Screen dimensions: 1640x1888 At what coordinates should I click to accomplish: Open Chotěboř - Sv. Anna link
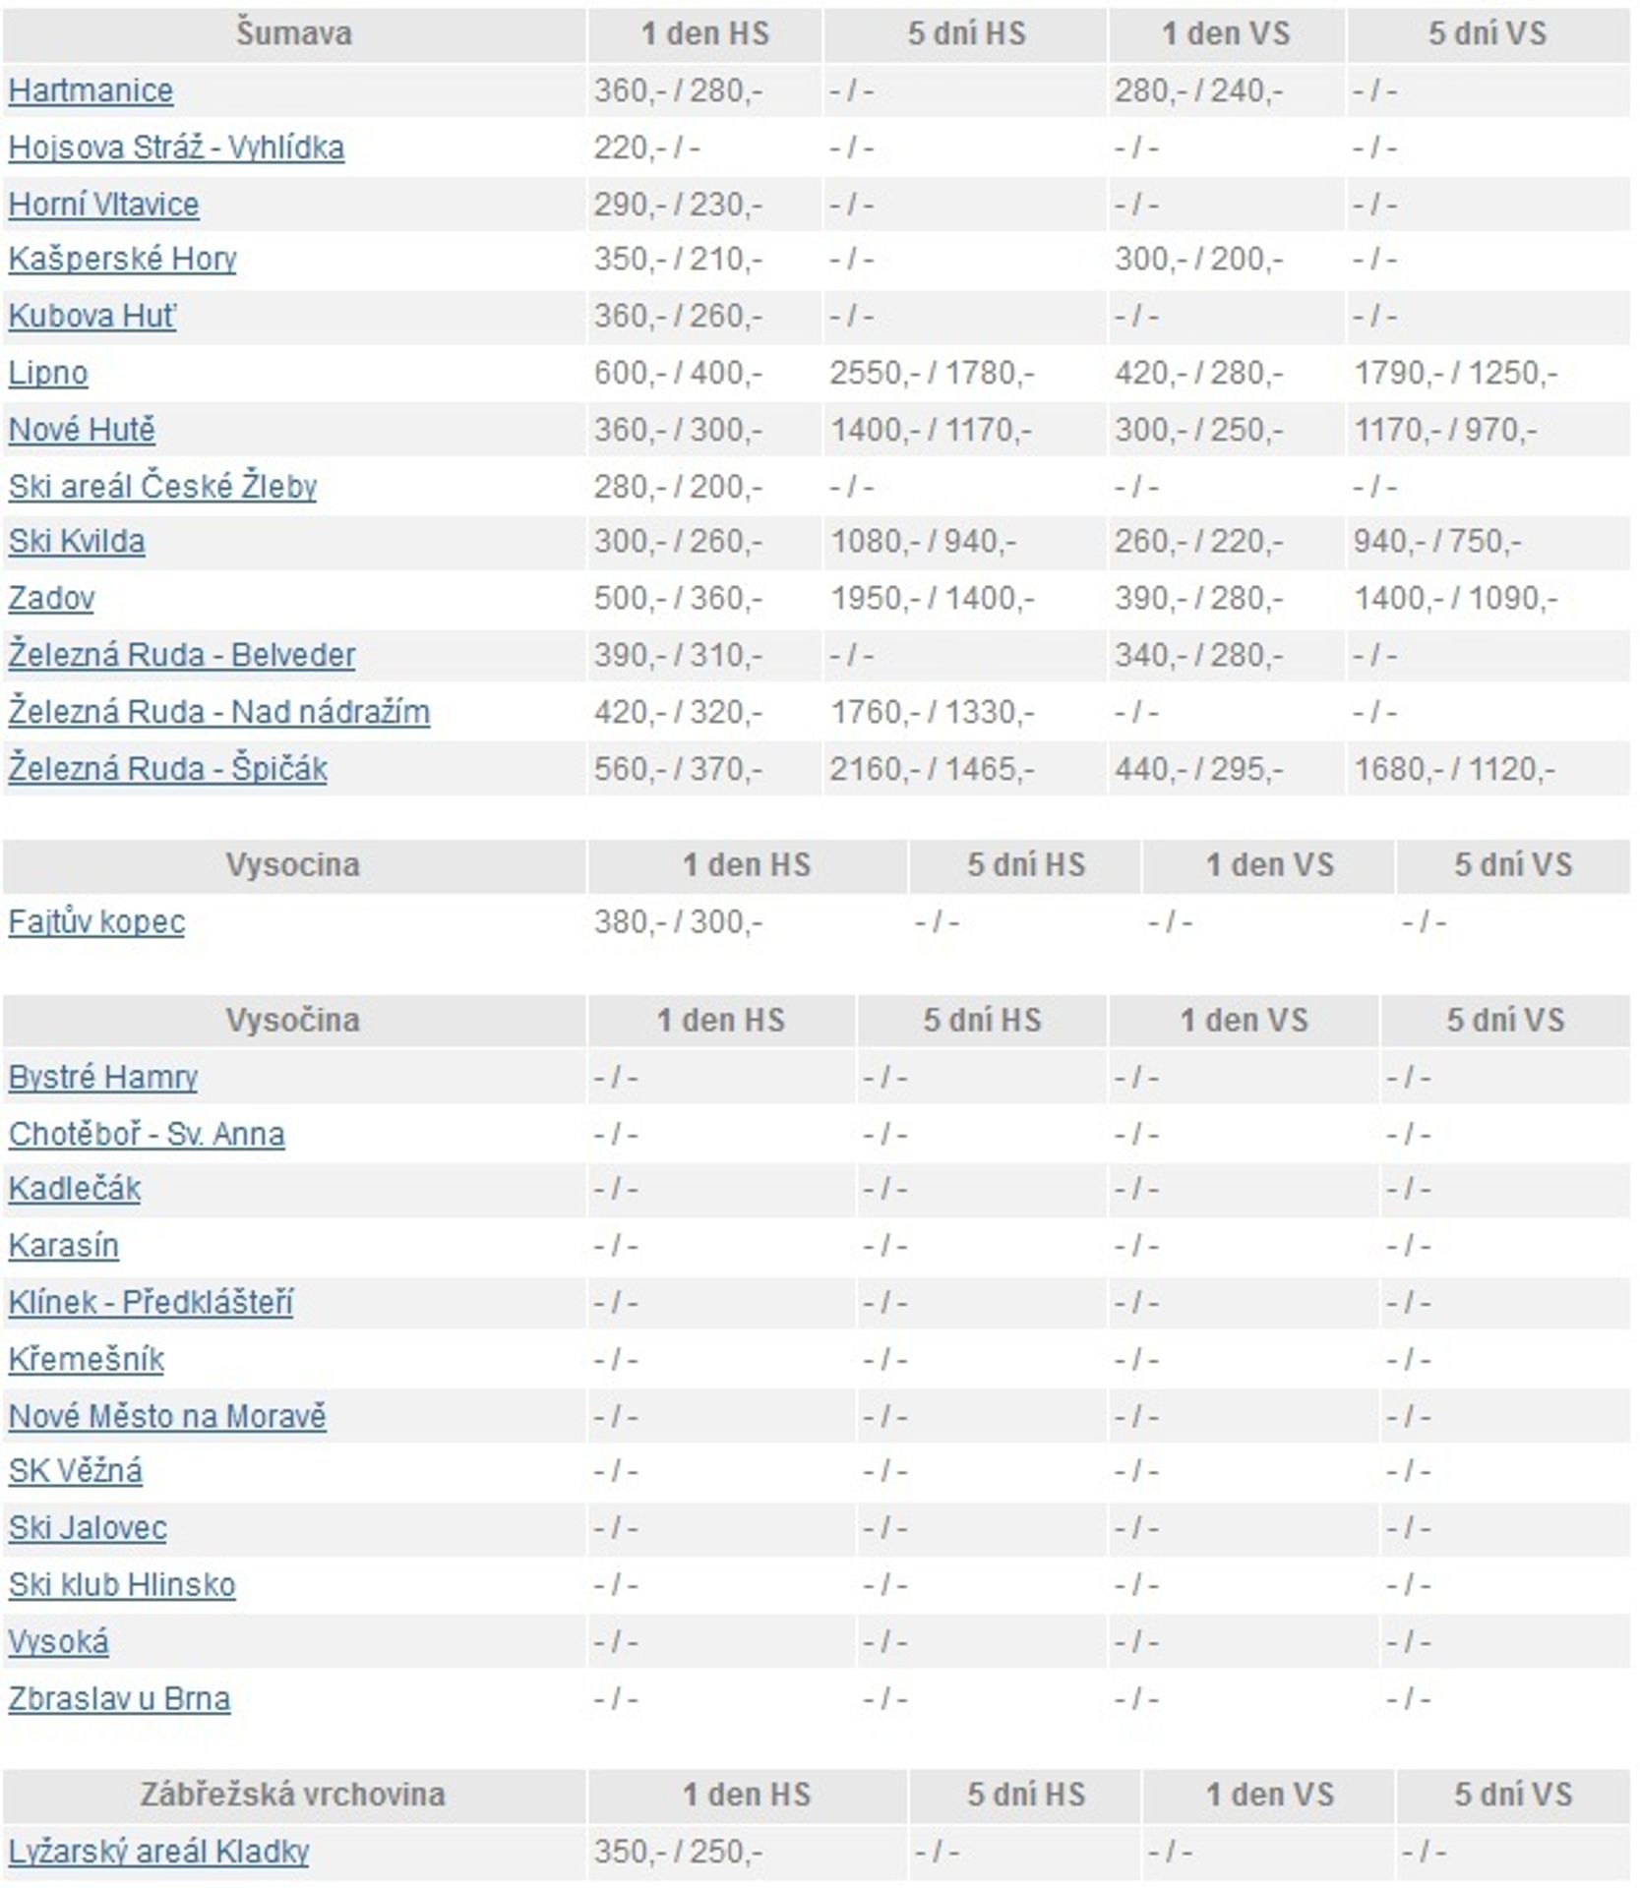[x=147, y=1134]
